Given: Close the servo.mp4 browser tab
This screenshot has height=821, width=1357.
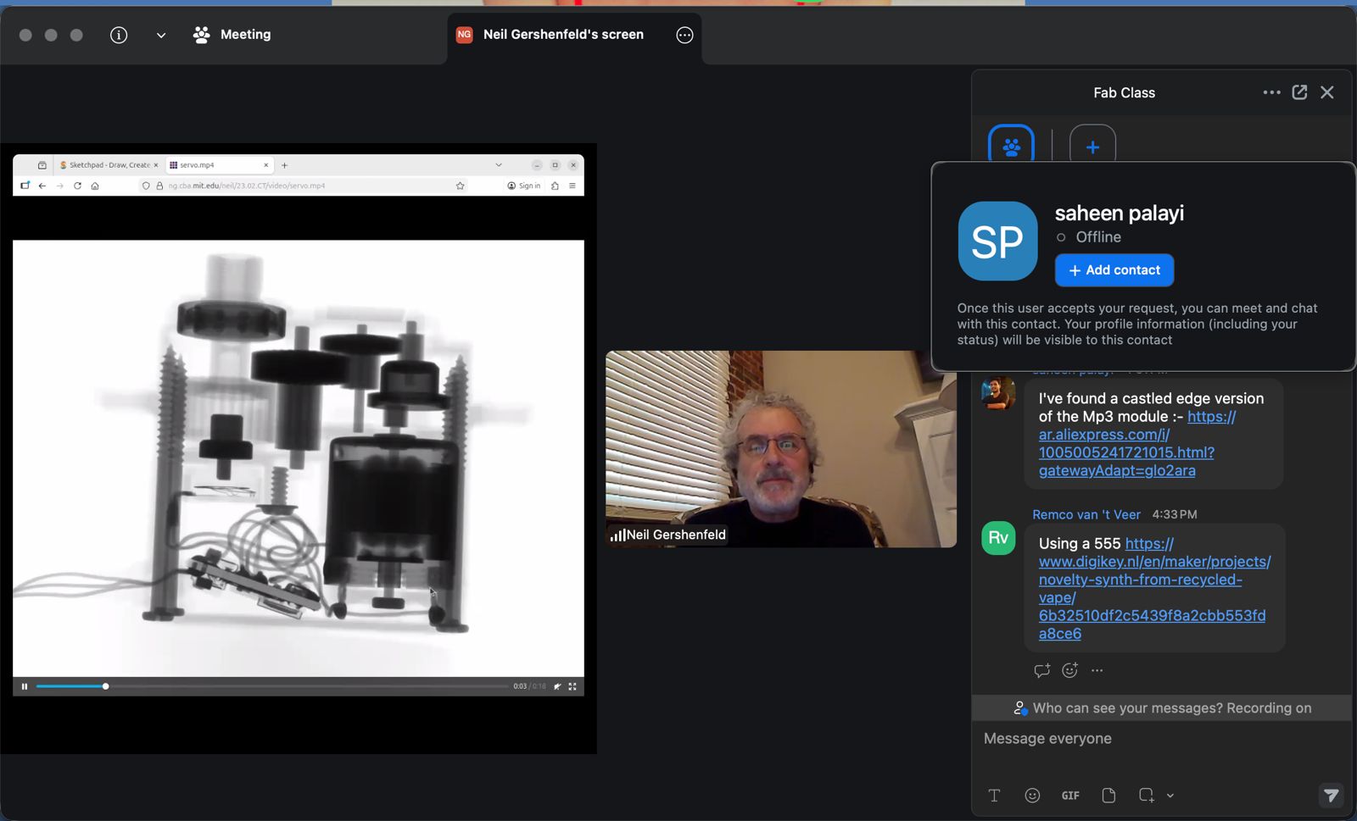Looking at the screenshot, I should pos(266,165).
